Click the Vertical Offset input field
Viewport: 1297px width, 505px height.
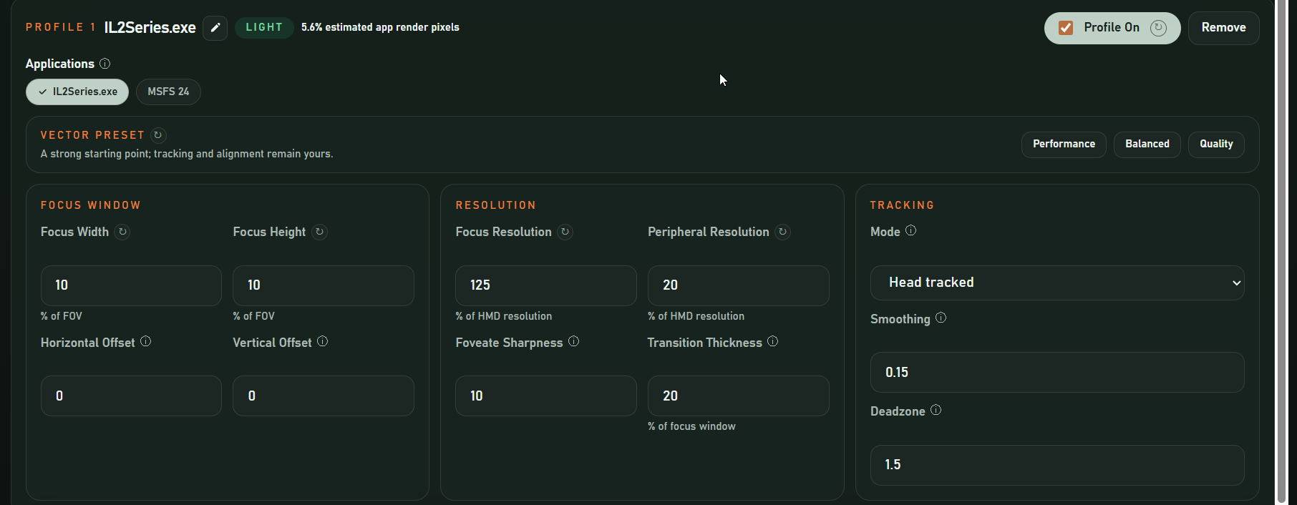coord(324,396)
